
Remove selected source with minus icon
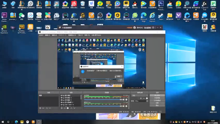click(x=65, y=108)
